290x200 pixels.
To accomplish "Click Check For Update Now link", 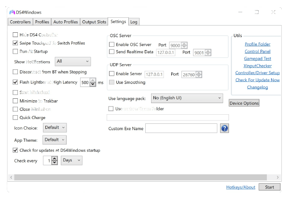I will click(x=258, y=80).
